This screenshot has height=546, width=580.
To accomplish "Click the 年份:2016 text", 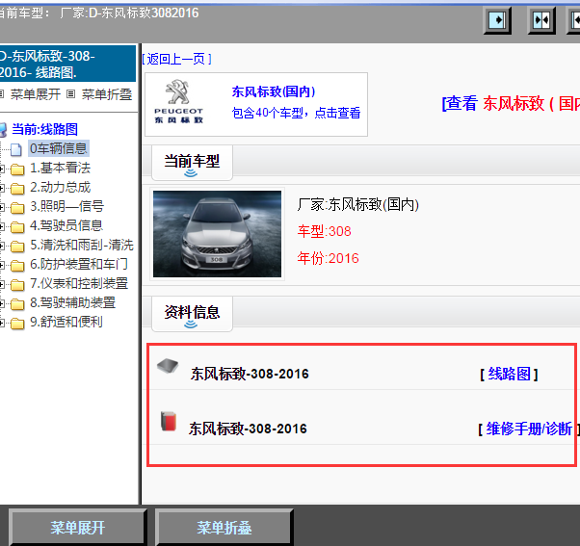I will [329, 258].
